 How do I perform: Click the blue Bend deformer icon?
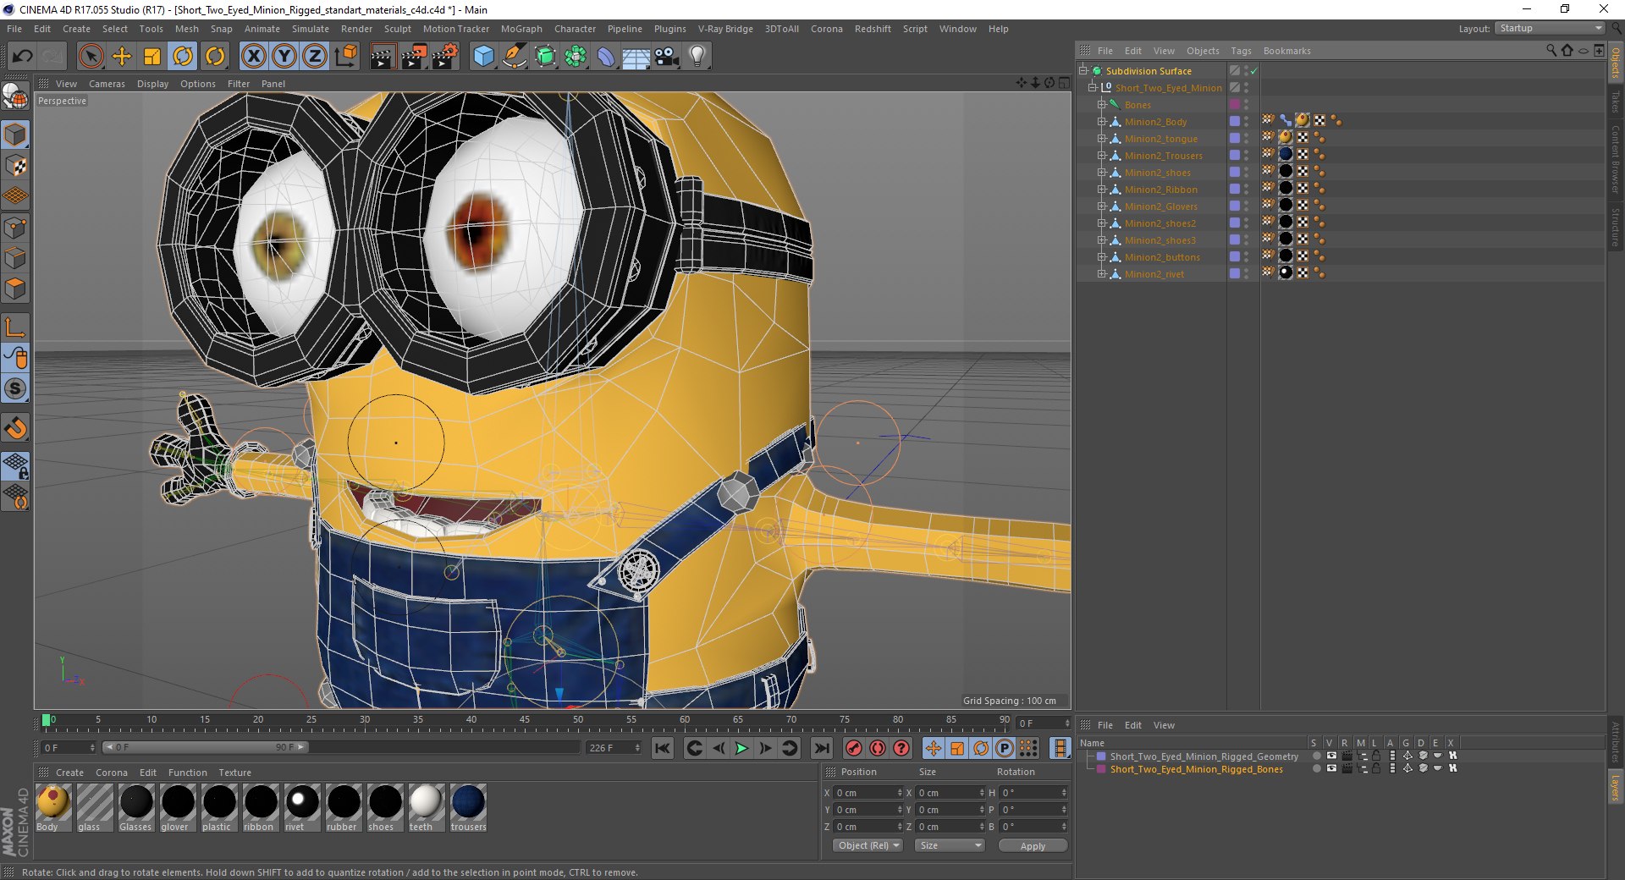(x=606, y=57)
